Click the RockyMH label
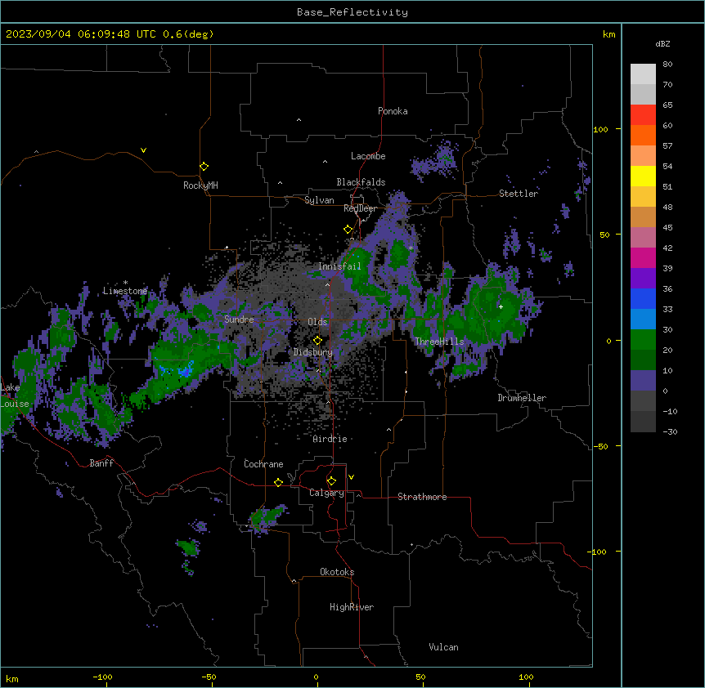 (x=200, y=185)
